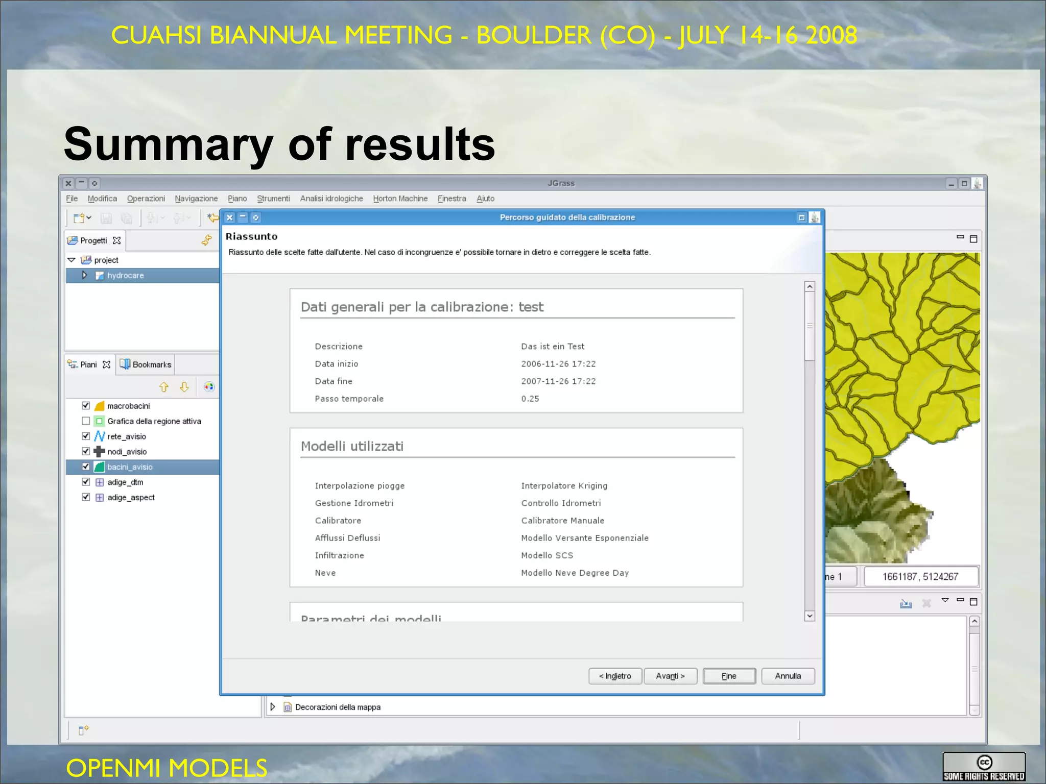Move layer down with yellow down arrow
This screenshot has width=1046, height=784.
point(184,387)
